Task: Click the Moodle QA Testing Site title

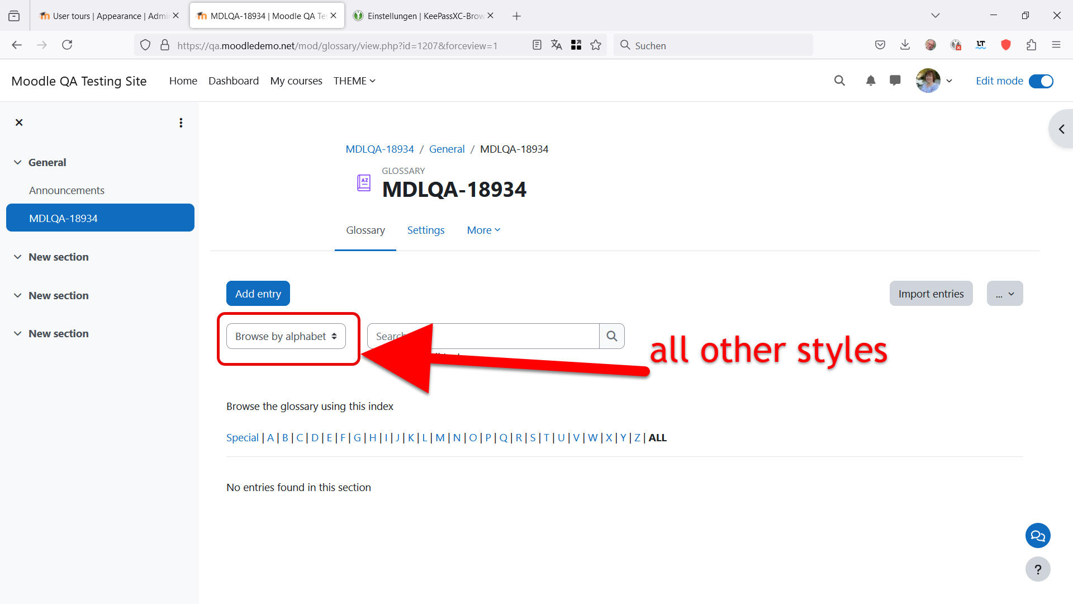Action: tap(79, 81)
